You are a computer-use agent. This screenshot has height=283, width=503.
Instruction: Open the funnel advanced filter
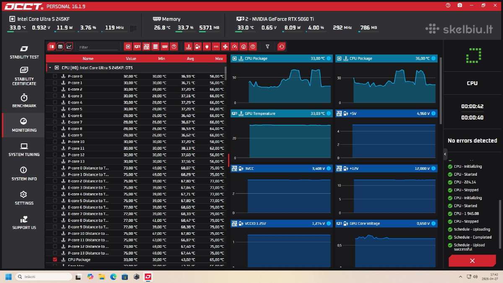point(267,47)
